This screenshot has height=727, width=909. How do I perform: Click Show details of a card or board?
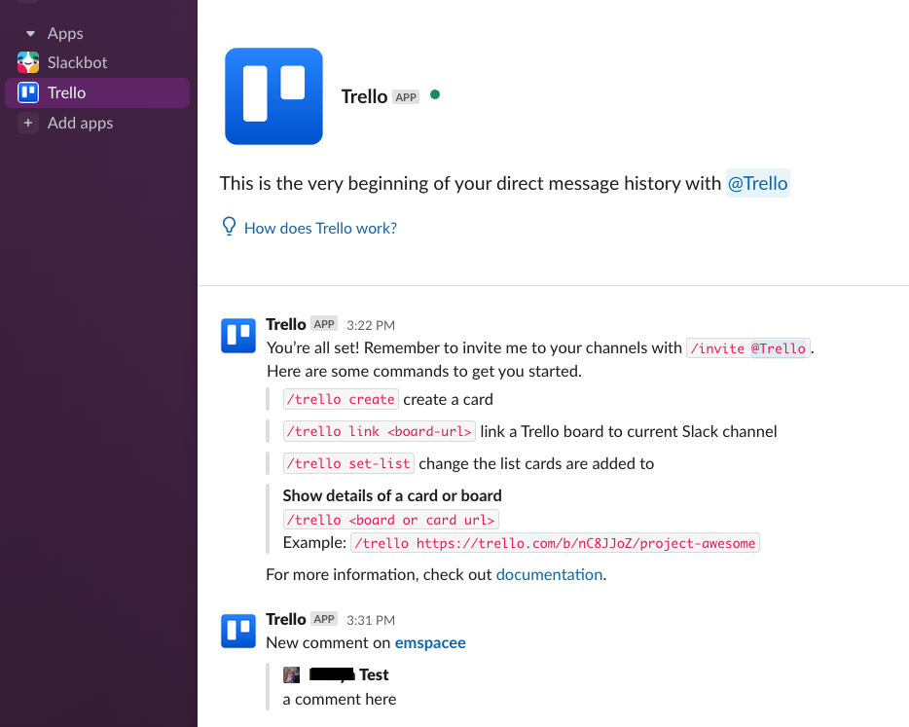pyautogui.click(x=392, y=495)
